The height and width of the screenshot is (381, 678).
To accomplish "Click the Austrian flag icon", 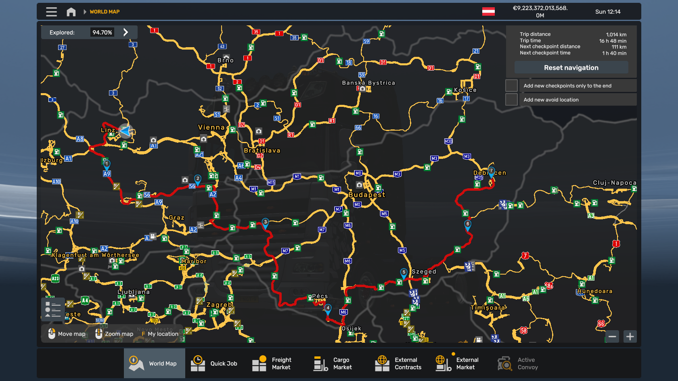I will (488, 12).
